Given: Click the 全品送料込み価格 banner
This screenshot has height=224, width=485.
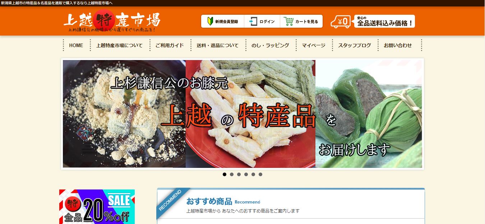Looking at the screenshot, I should pos(384,22).
